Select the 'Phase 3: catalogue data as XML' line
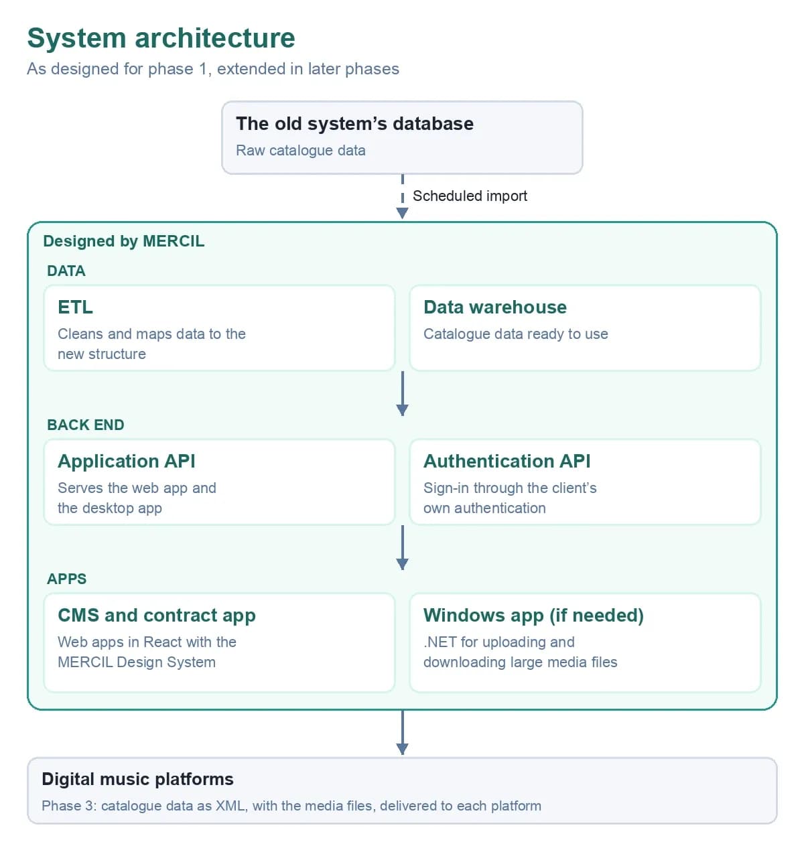The image size is (804, 844). (x=291, y=806)
